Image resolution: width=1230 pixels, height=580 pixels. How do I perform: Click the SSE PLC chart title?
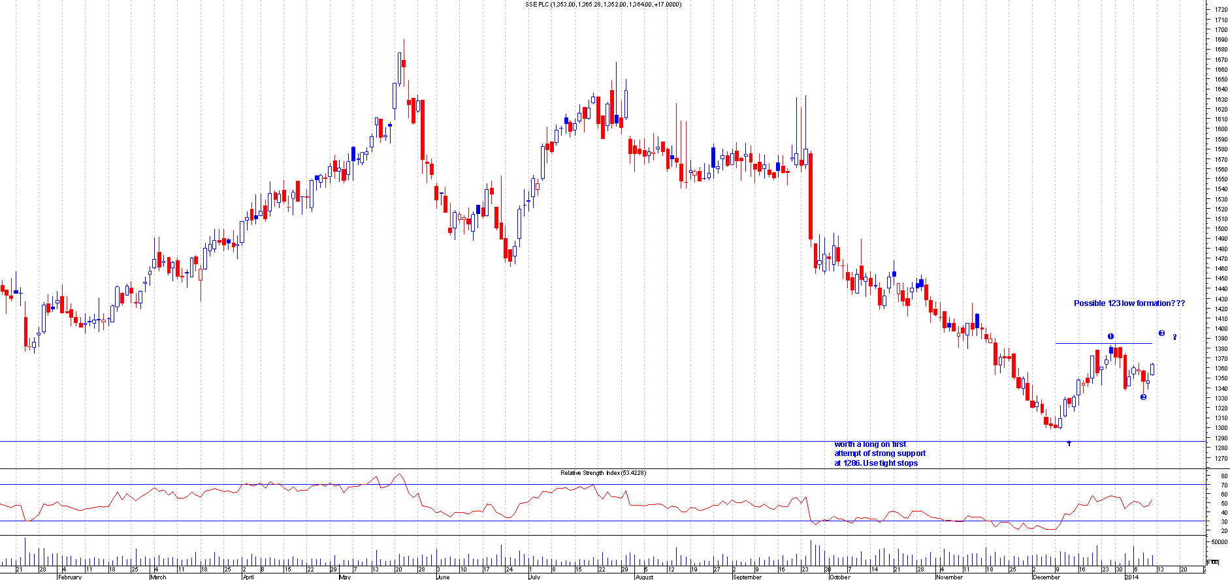tap(603, 5)
